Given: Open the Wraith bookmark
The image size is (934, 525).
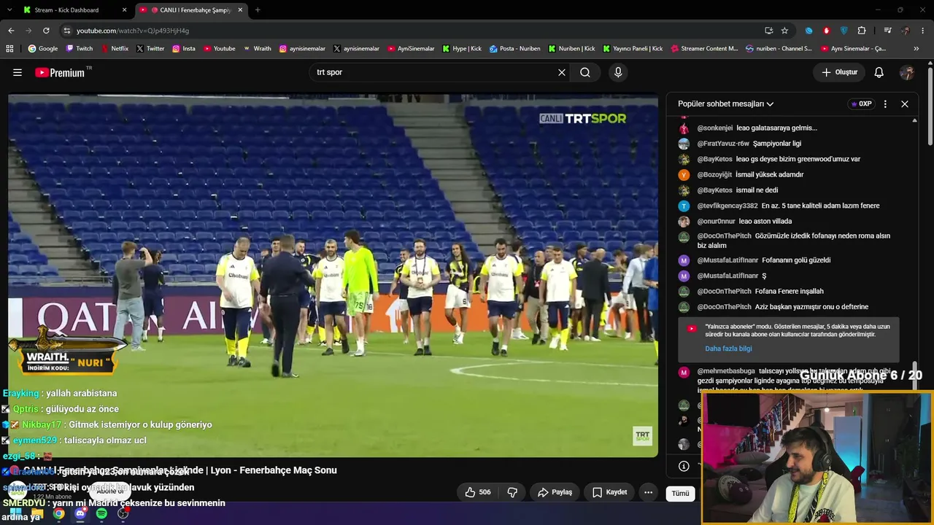Looking at the screenshot, I should [257, 49].
